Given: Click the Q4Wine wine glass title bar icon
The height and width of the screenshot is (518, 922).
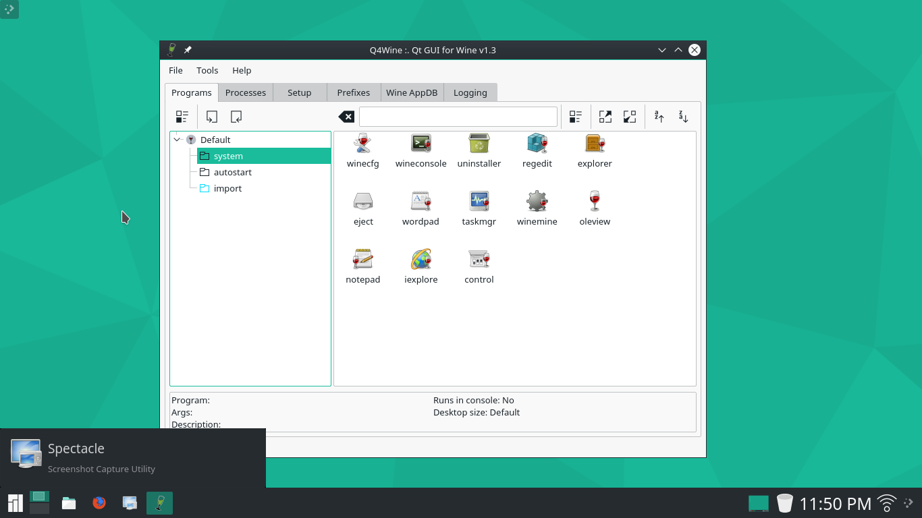Looking at the screenshot, I should tap(172, 50).
